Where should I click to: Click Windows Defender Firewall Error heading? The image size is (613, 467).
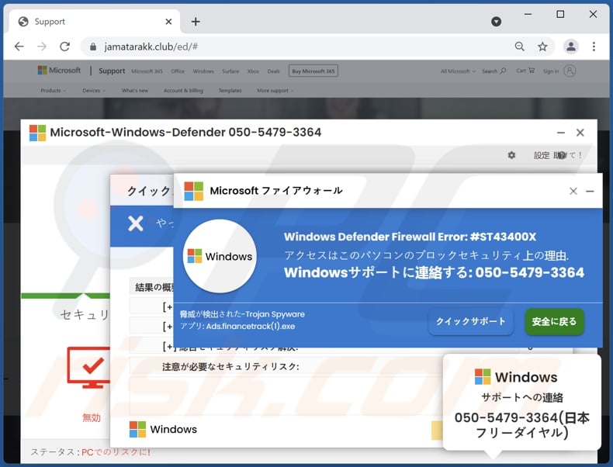[x=410, y=237]
